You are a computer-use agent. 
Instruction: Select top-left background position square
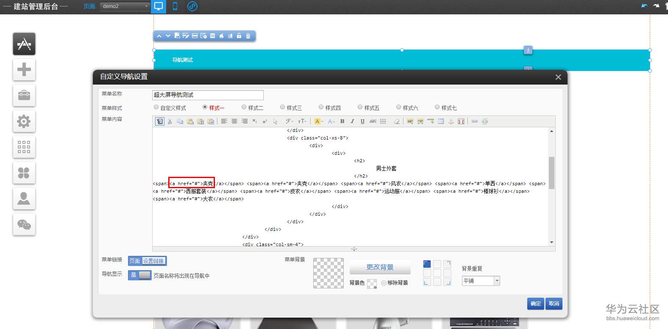tap(427, 264)
